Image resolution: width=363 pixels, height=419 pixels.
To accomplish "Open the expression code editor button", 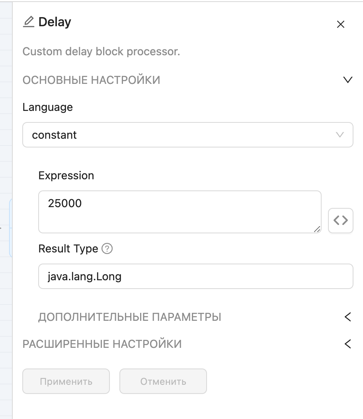I will click(340, 220).
